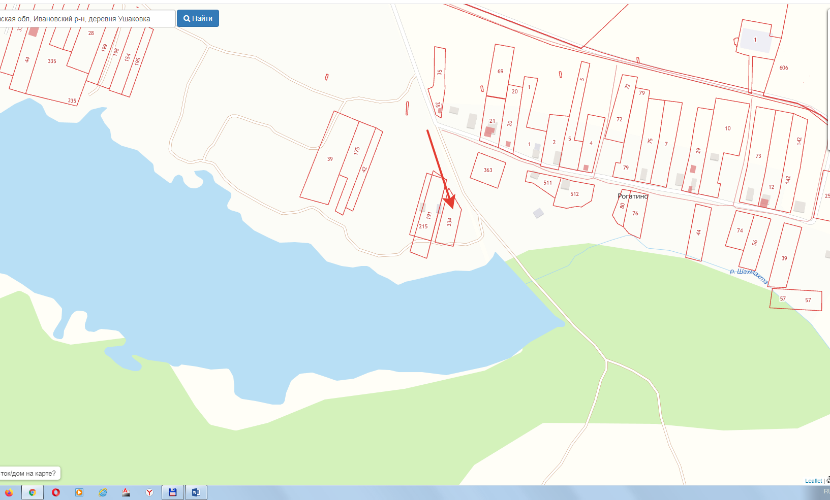Select land parcel 334 on map
This screenshot has height=500, width=830.
(449, 222)
